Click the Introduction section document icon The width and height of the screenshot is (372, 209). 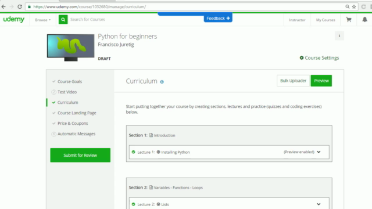pos(151,135)
